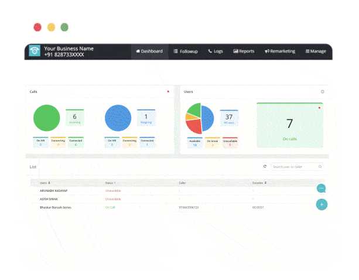Image resolution: width=359 pixels, height=280 pixels.
Task: Click the refresh icon beside search
Action: coord(265,167)
